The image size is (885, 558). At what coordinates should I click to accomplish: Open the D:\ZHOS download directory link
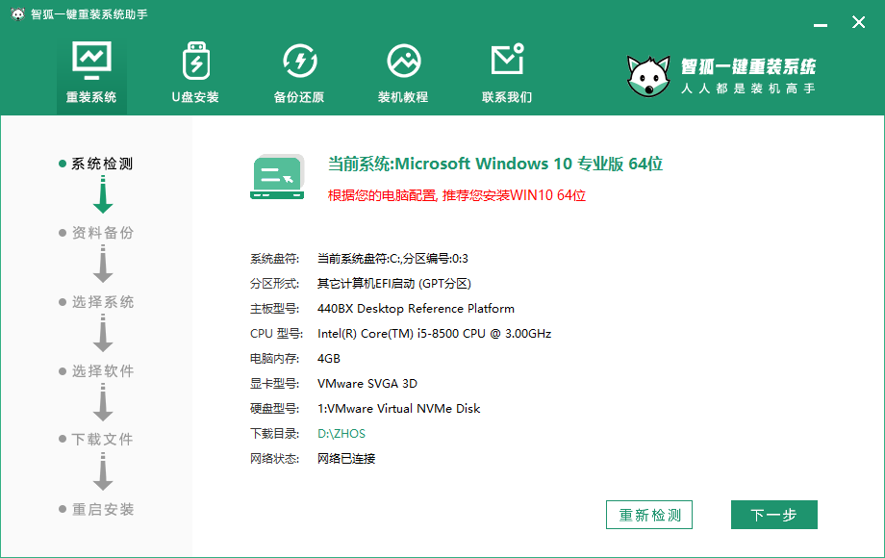tap(341, 434)
